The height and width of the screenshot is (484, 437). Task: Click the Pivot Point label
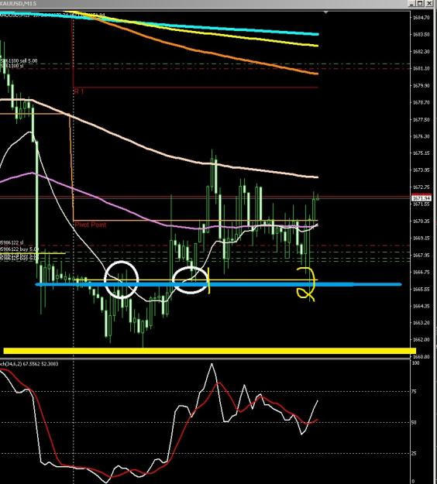point(90,225)
